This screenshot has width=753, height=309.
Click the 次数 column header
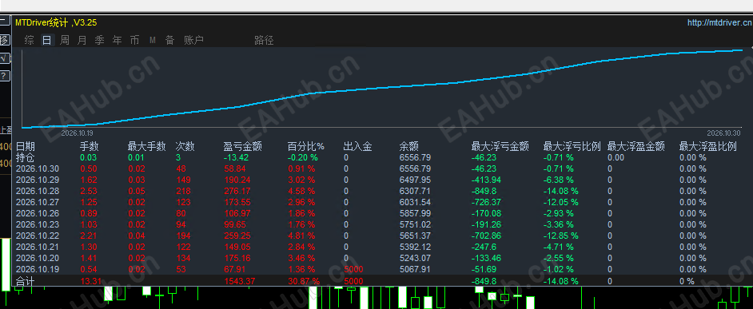185,146
